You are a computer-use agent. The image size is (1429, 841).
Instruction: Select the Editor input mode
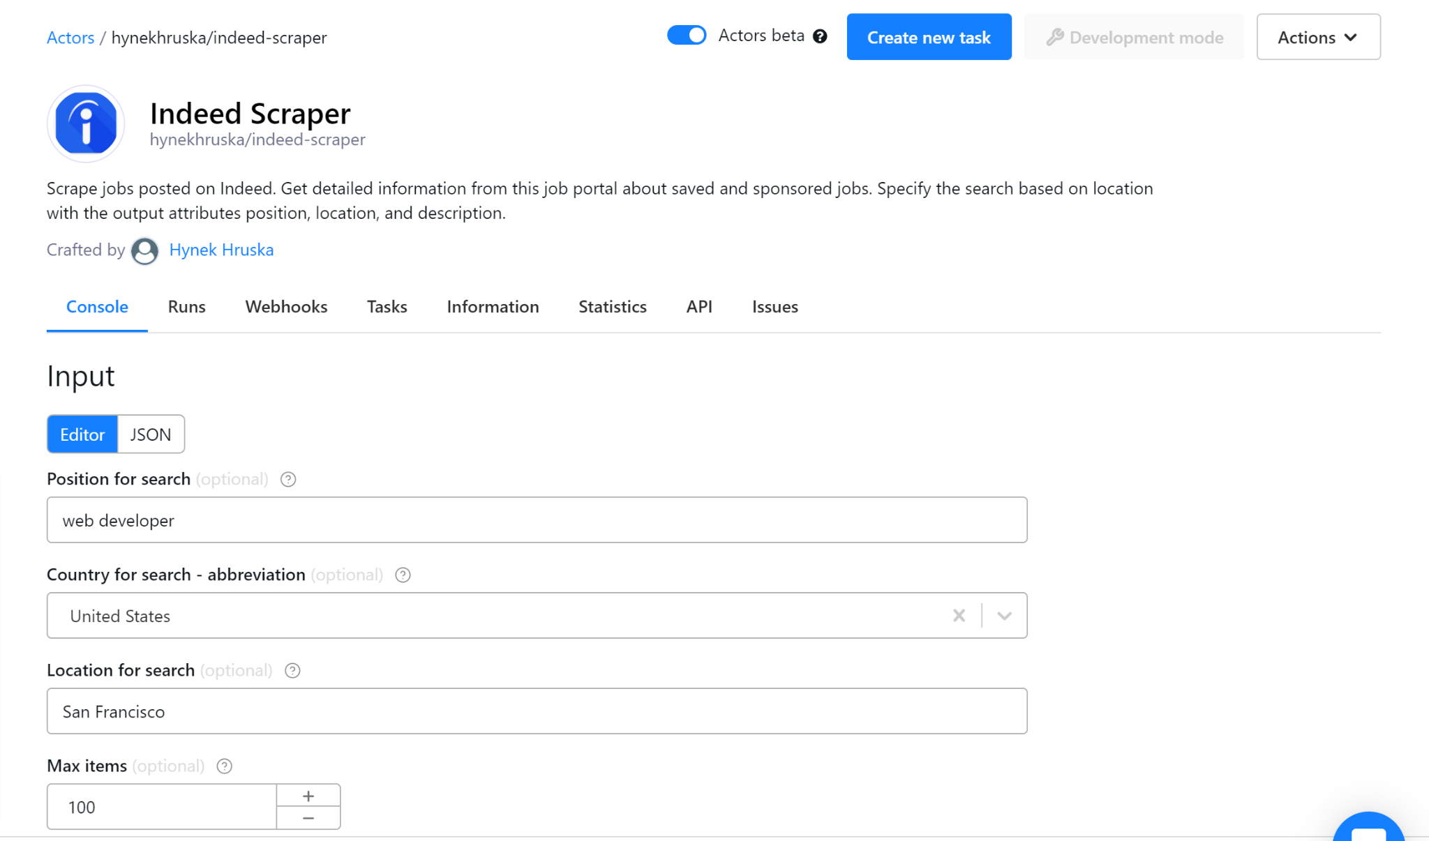pos(82,434)
